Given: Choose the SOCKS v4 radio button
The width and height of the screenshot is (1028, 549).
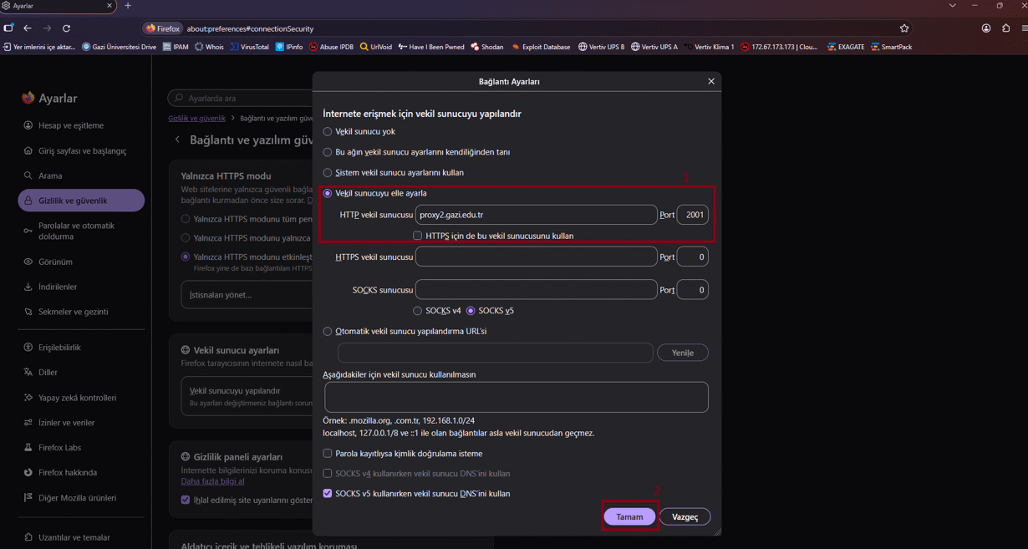Looking at the screenshot, I should (418, 311).
